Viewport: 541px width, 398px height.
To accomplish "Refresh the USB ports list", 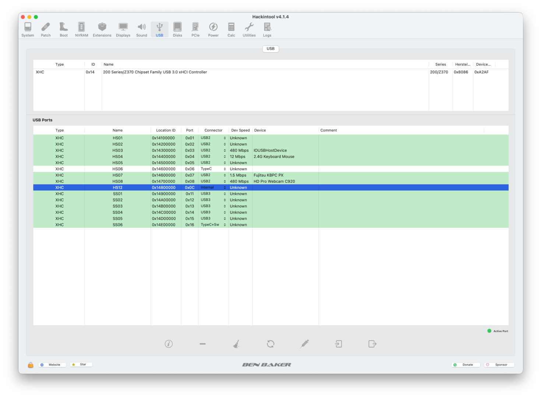I will click(x=271, y=344).
